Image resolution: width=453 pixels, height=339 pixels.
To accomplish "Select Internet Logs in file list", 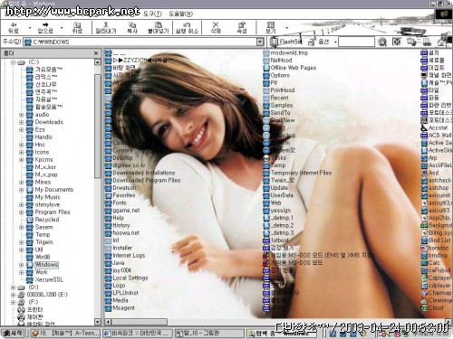I will [x=129, y=256].
